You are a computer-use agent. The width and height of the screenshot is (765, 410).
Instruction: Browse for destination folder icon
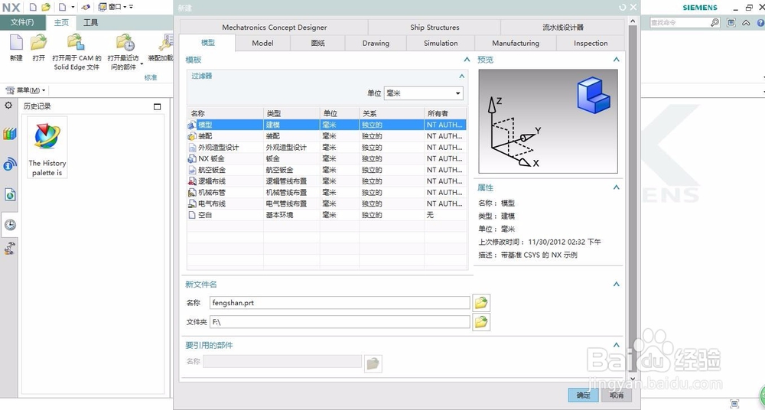481,322
